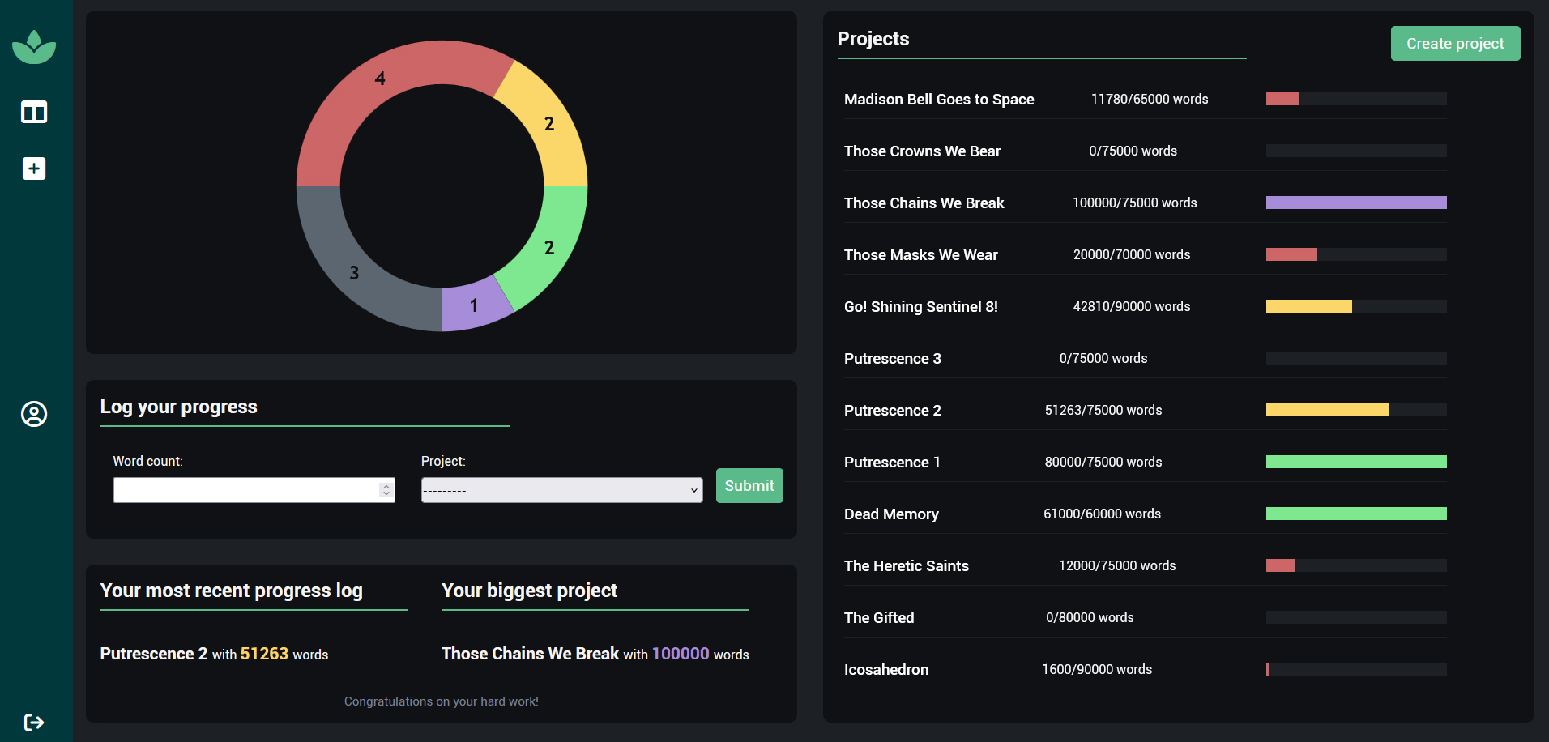This screenshot has height=742, width=1549.
Task: Click the gray donut segment labeled 3
Action: 348,267
